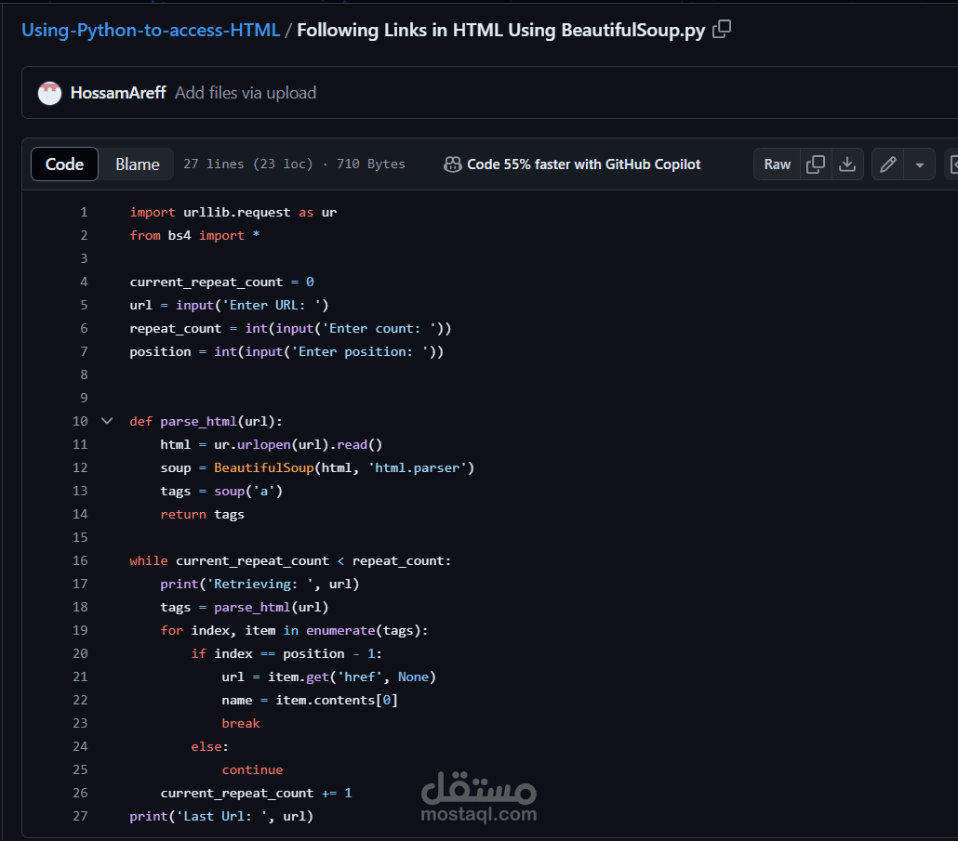
Task: Click the 'ur.urlopen(url).read()' line
Action: click(x=272, y=444)
